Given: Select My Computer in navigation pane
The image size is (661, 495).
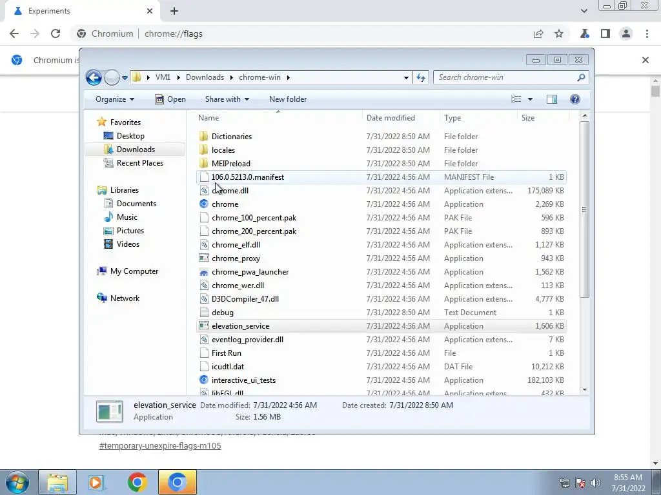Looking at the screenshot, I should 134,271.
